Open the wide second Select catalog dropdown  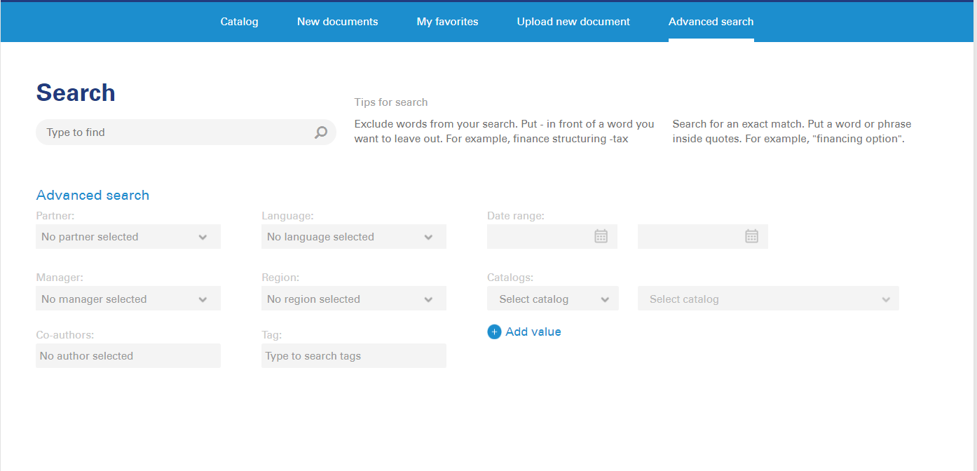click(x=768, y=299)
